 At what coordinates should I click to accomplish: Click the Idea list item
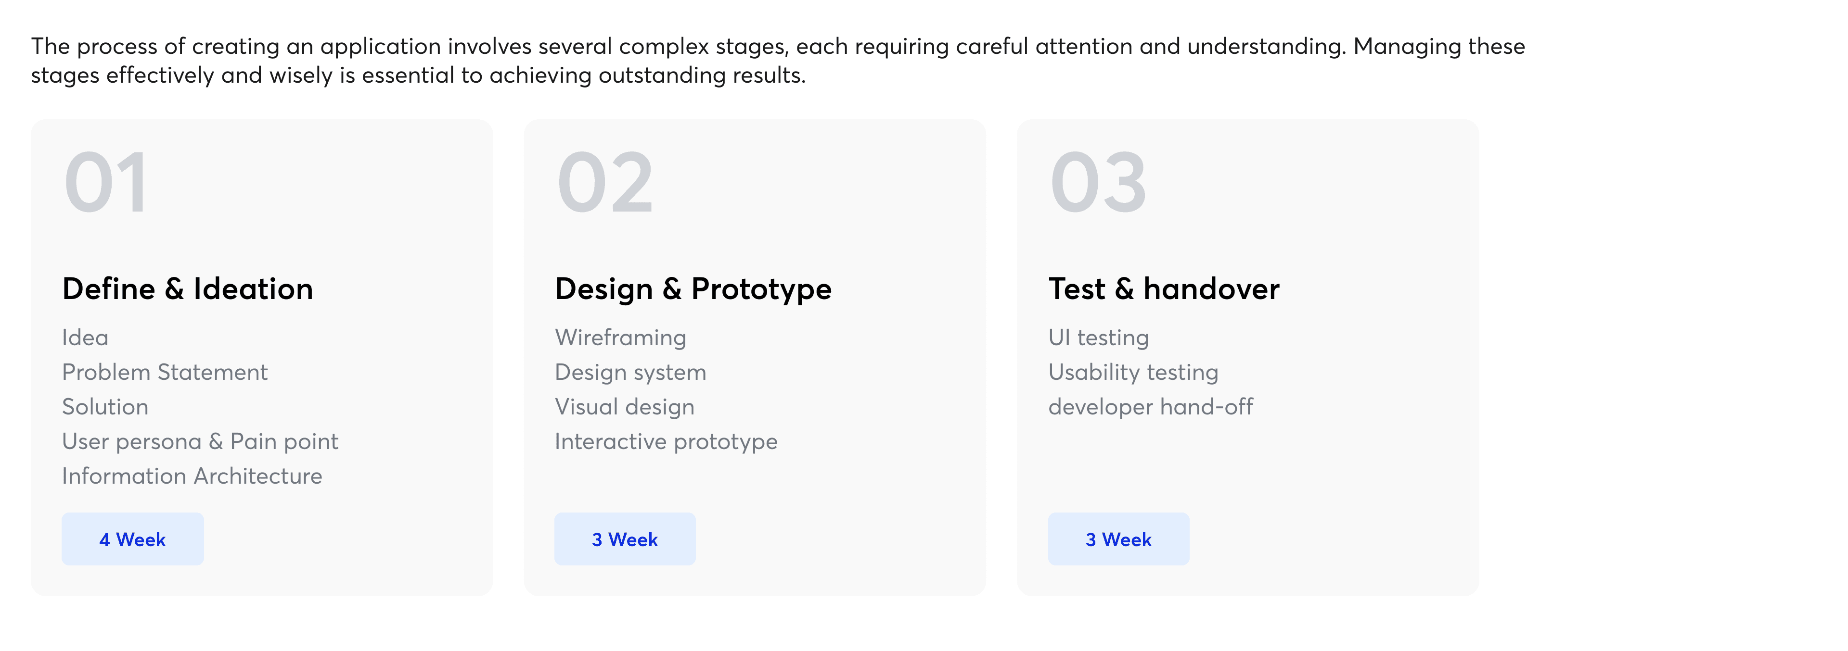pos(85,338)
